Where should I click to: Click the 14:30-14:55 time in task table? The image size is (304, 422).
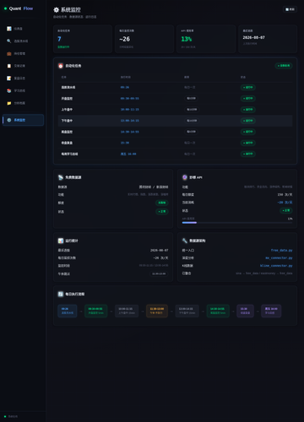pos(129,132)
